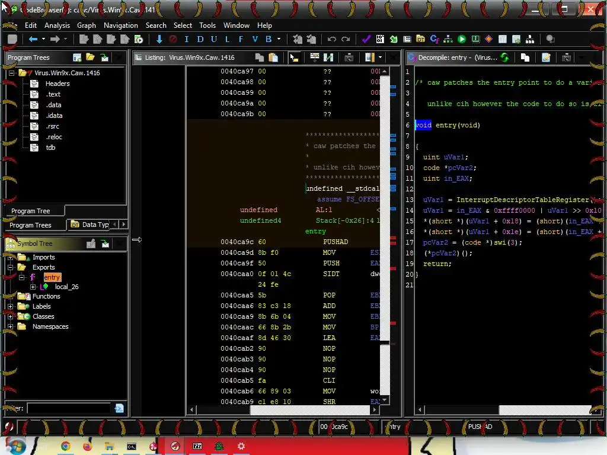Viewport: 607px width, 455px height.
Task: Click the blue down arrow navigation icon
Action: (x=159, y=39)
